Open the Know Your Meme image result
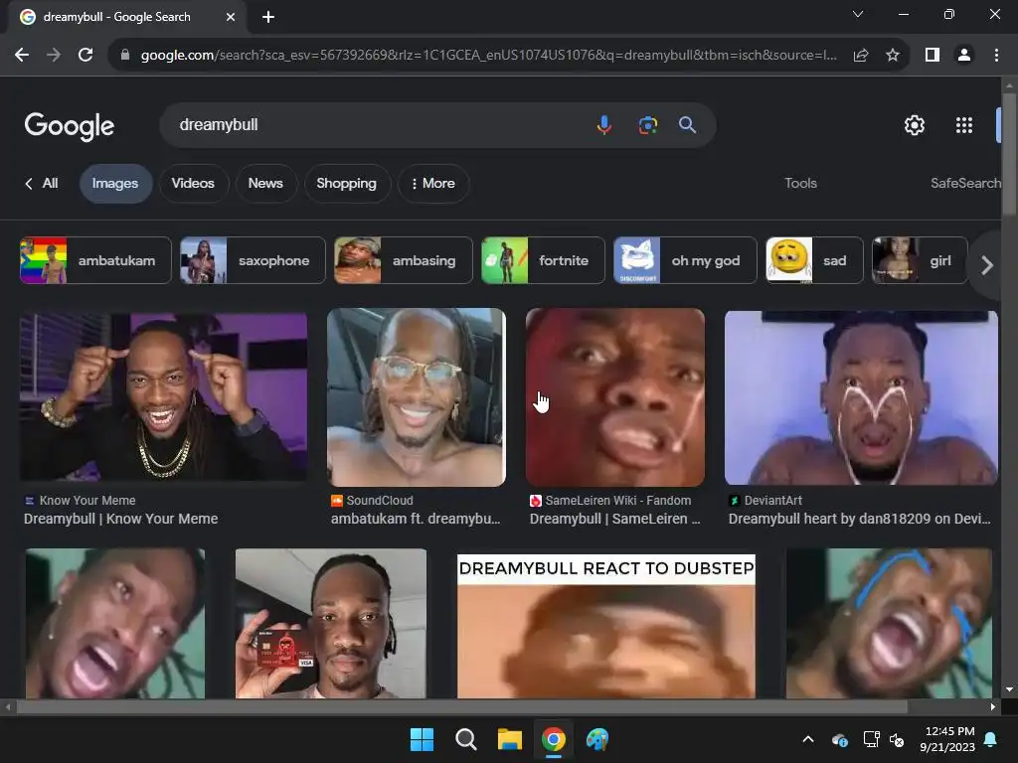The height and width of the screenshot is (763, 1018). click(163, 397)
